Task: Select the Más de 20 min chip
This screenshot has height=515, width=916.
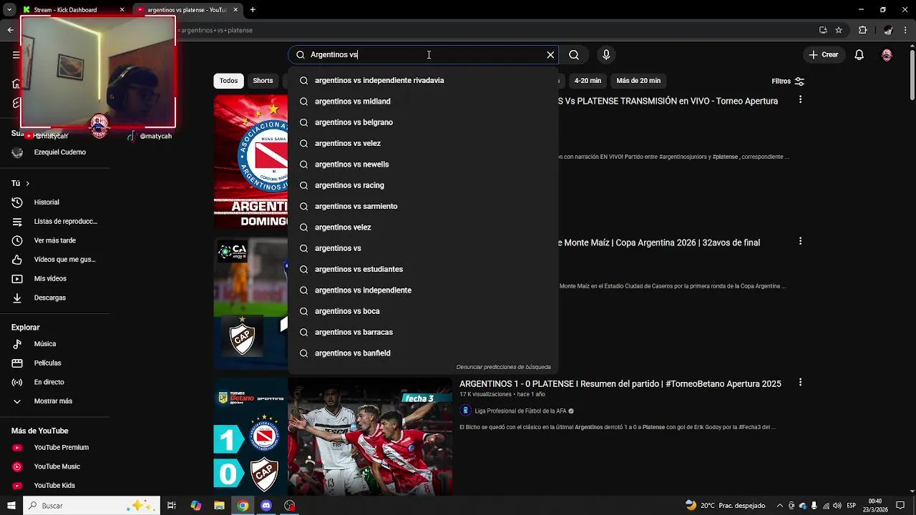Action: click(x=638, y=81)
